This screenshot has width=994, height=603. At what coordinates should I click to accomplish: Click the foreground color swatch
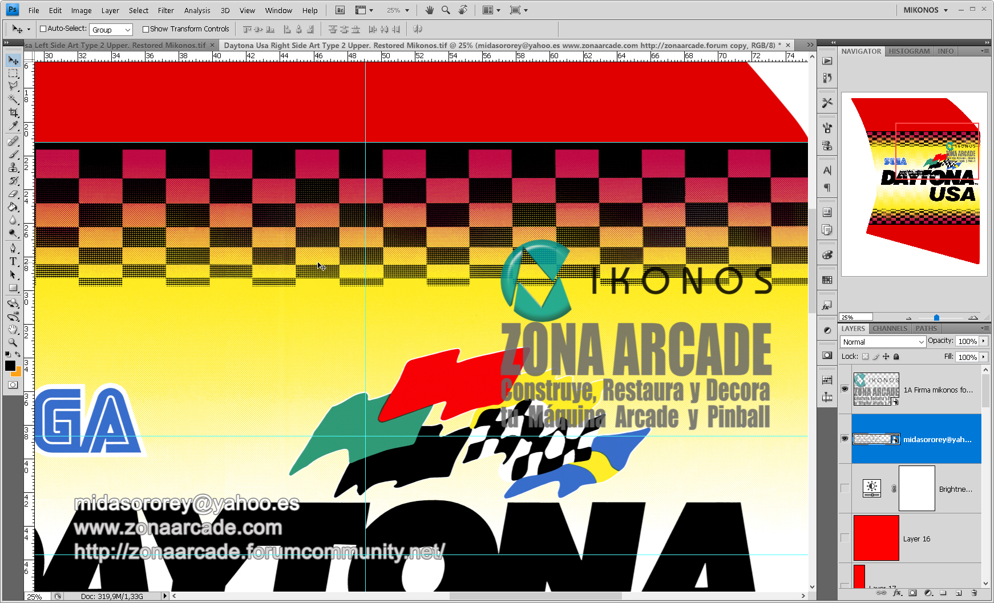click(x=10, y=366)
